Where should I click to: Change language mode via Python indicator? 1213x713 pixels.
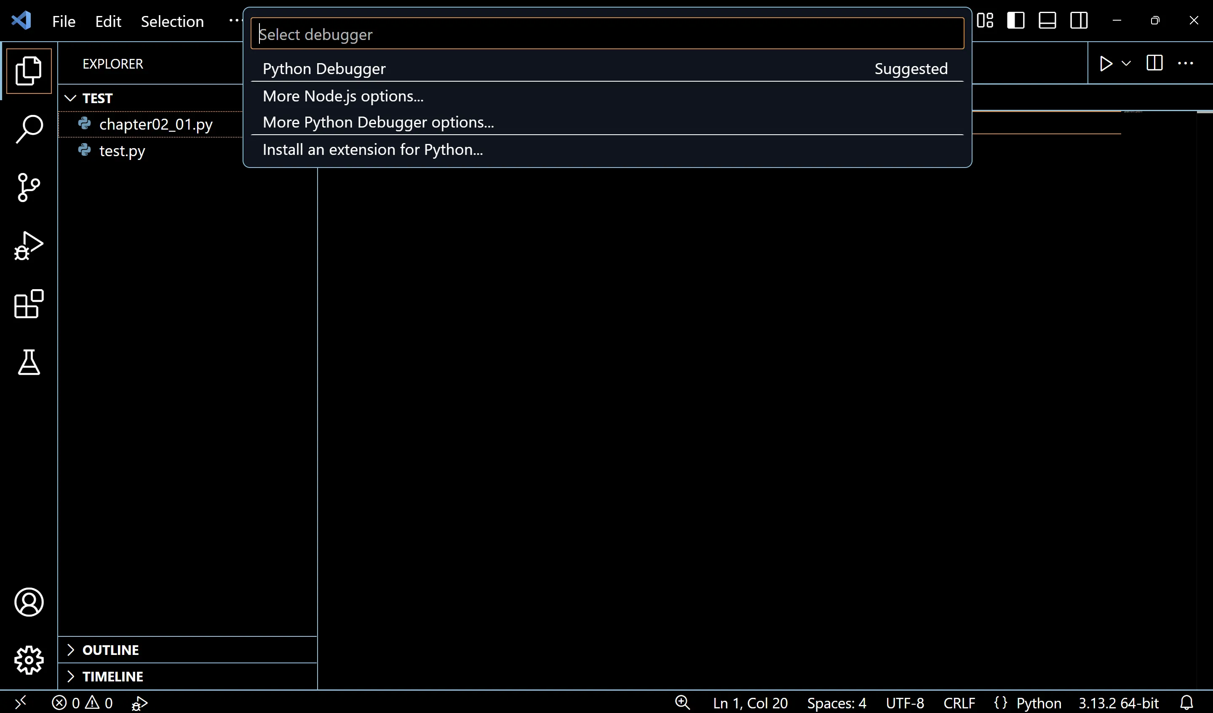click(x=1039, y=703)
